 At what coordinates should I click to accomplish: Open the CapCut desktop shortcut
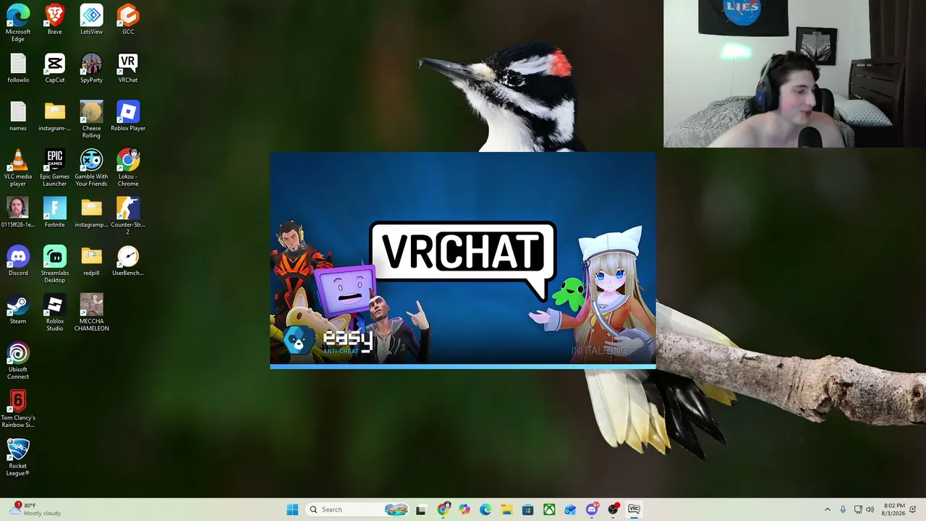point(55,67)
